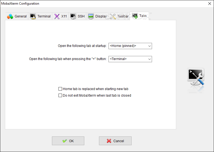The image size is (214, 152).
Task: Click "Open the following tab at startup:" label
Action: click(82, 46)
